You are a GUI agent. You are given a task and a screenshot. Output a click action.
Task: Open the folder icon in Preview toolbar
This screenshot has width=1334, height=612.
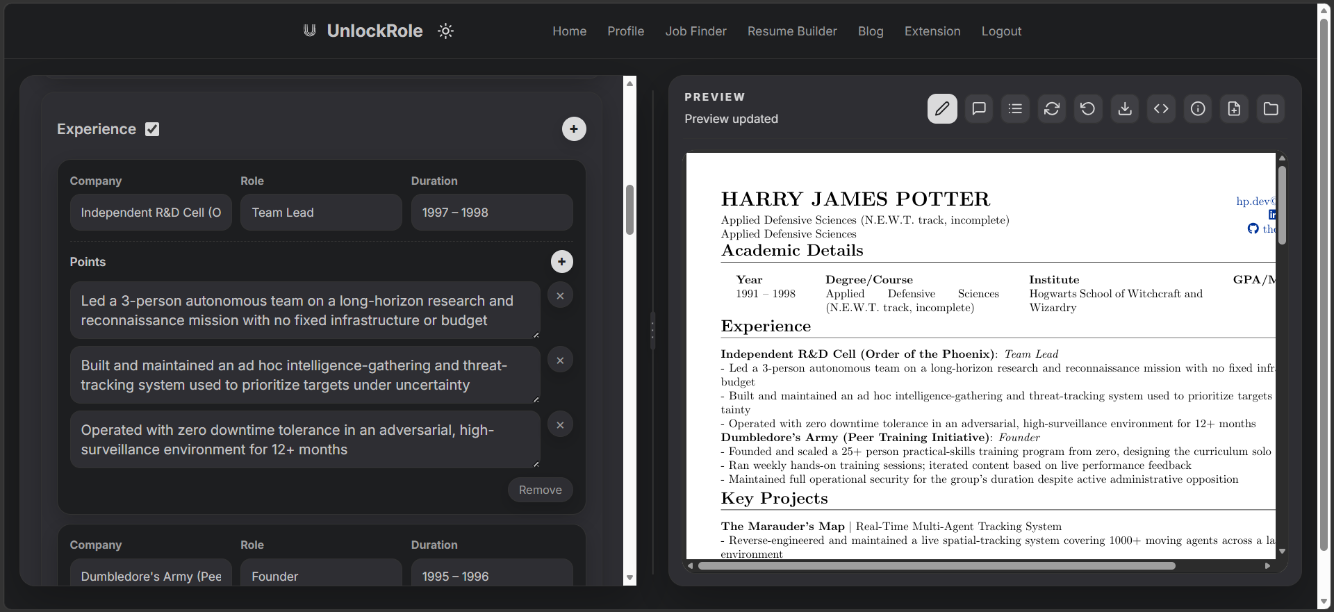point(1271,108)
